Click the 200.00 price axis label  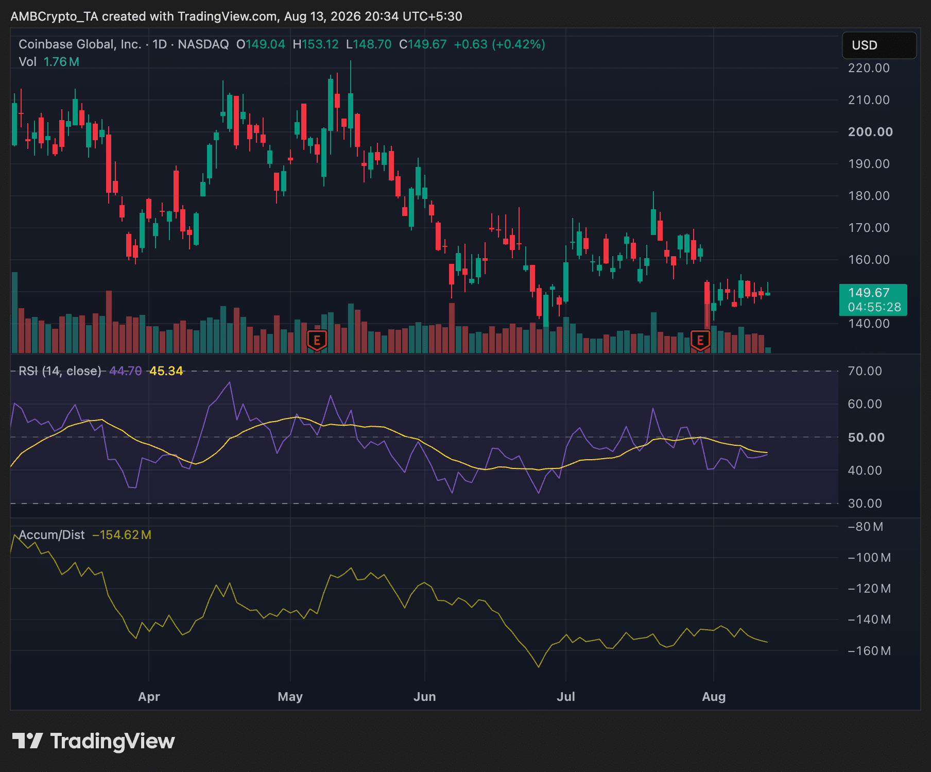(x=870, y=132)
